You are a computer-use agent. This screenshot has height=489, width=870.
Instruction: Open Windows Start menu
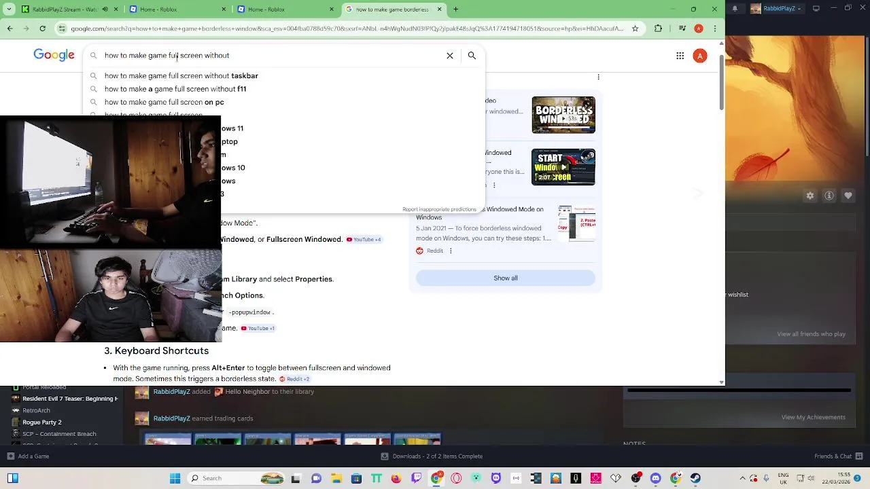tap(175, 478)
